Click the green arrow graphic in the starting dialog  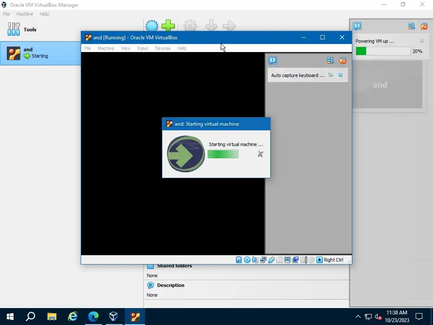coord(186,154)
